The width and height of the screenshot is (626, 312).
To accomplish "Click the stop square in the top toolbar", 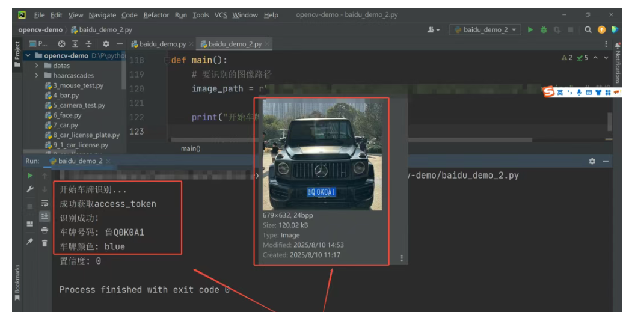I will point(571,30).
